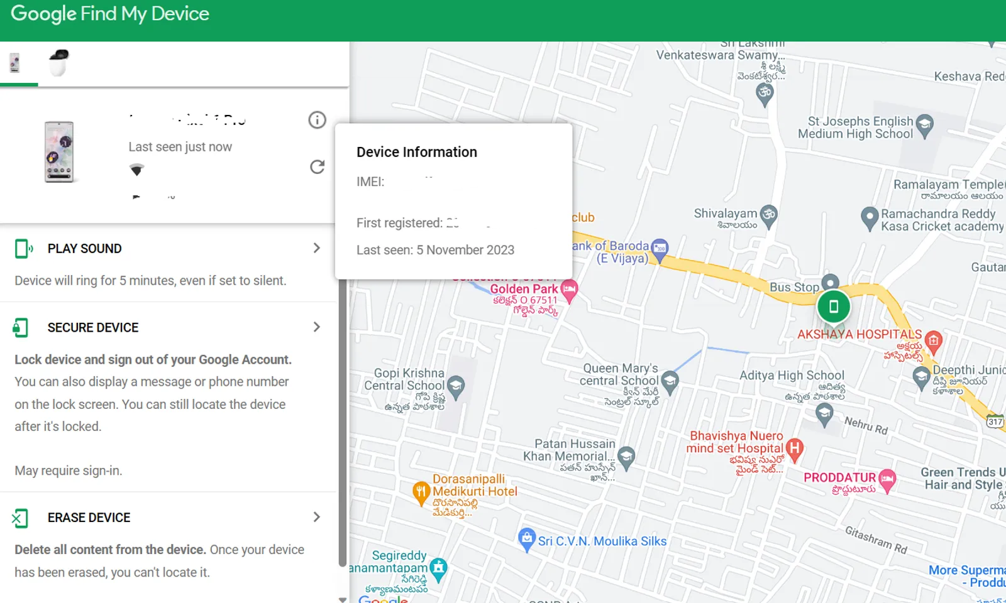Click the Sri C.V.N. Moulika Silks shopping pin
The height and width of the screenshot is (603, 1006).
tap(526, 539)
